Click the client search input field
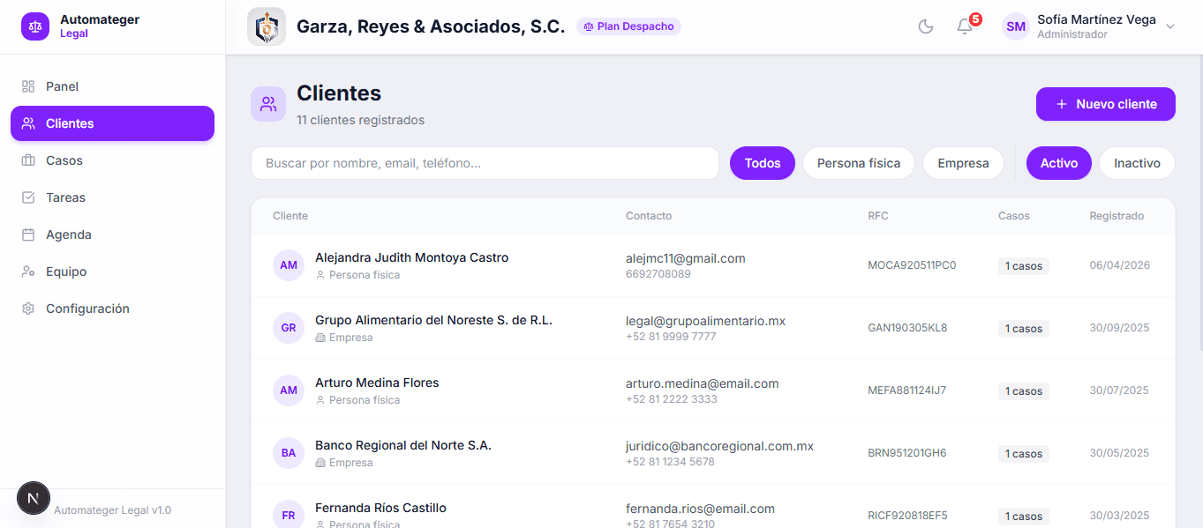 click(484, 163)
